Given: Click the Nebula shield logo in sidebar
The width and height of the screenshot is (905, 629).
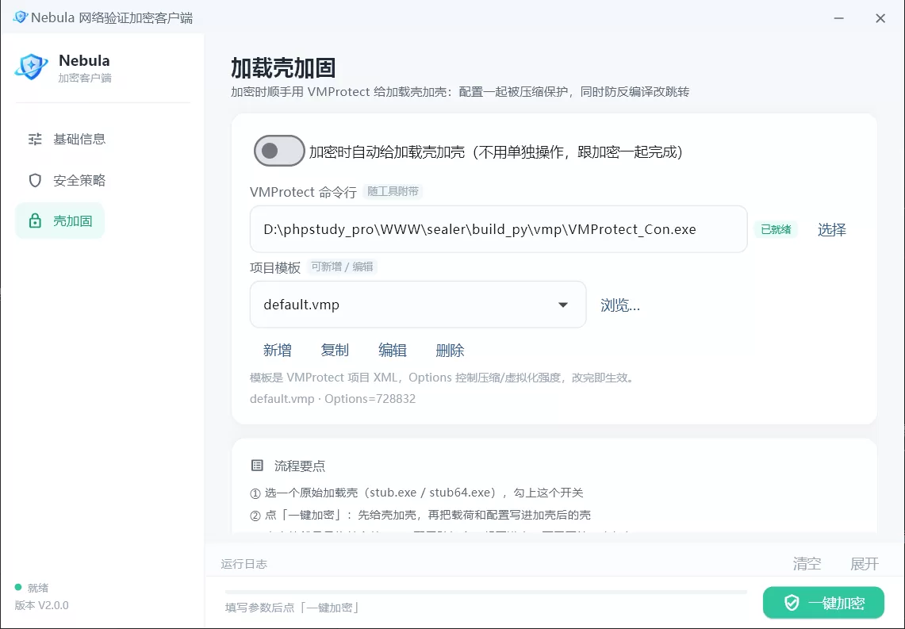Looking at the screenshot, I should pos(31,67).
